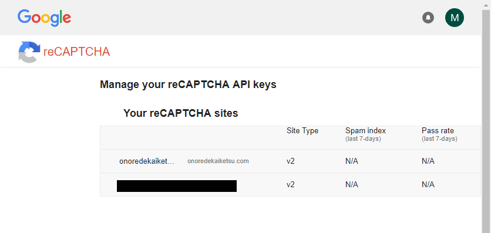Screen dimensions: 491x233
Task: Select the redacted second site row
Action: pyautogui.click(x=290, y=185)
